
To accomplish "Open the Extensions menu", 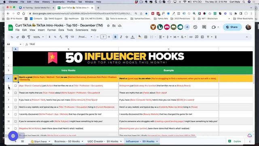I will point(82,30).
